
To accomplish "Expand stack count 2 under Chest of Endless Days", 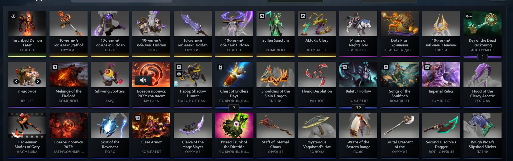I will tap(234, 108).
